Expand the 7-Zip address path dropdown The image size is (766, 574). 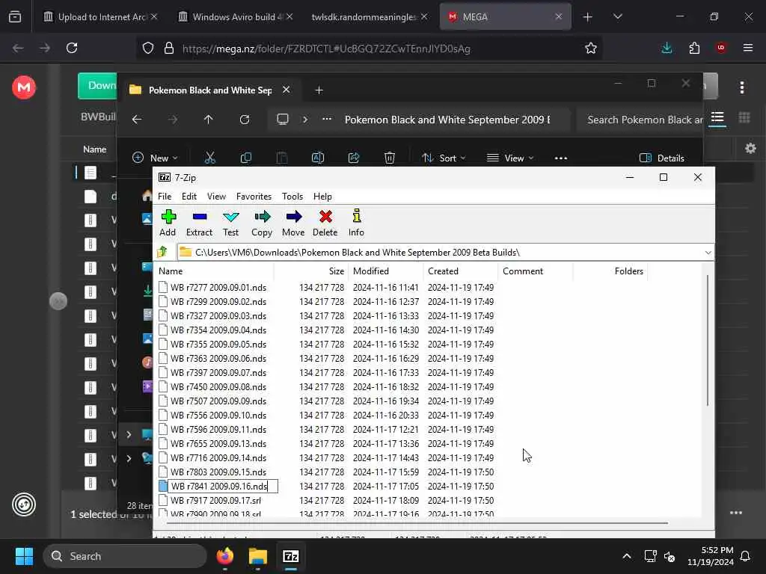708,253
